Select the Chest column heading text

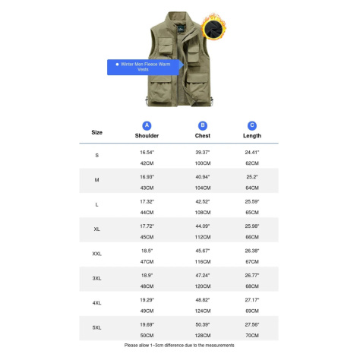(x=202, y=136)
